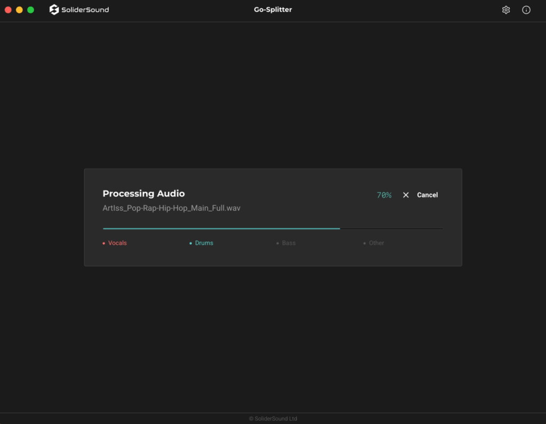
Task: Click the SoliderSound Ltd copyright footer
Action: click(x=273, y=419)
